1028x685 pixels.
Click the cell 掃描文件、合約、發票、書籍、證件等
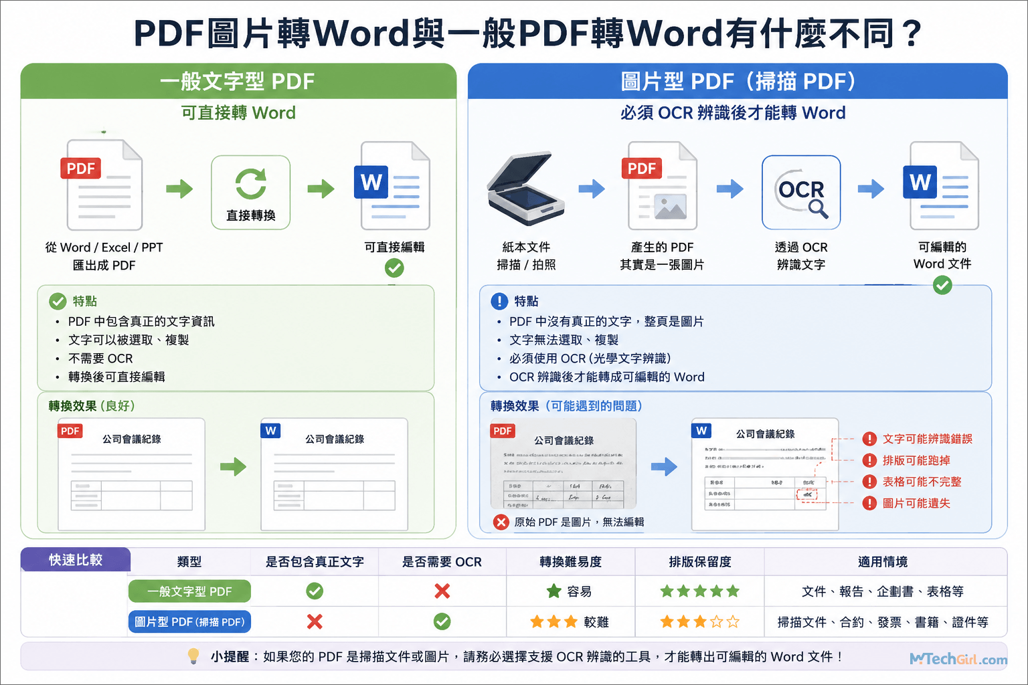(x=883, y=622)
